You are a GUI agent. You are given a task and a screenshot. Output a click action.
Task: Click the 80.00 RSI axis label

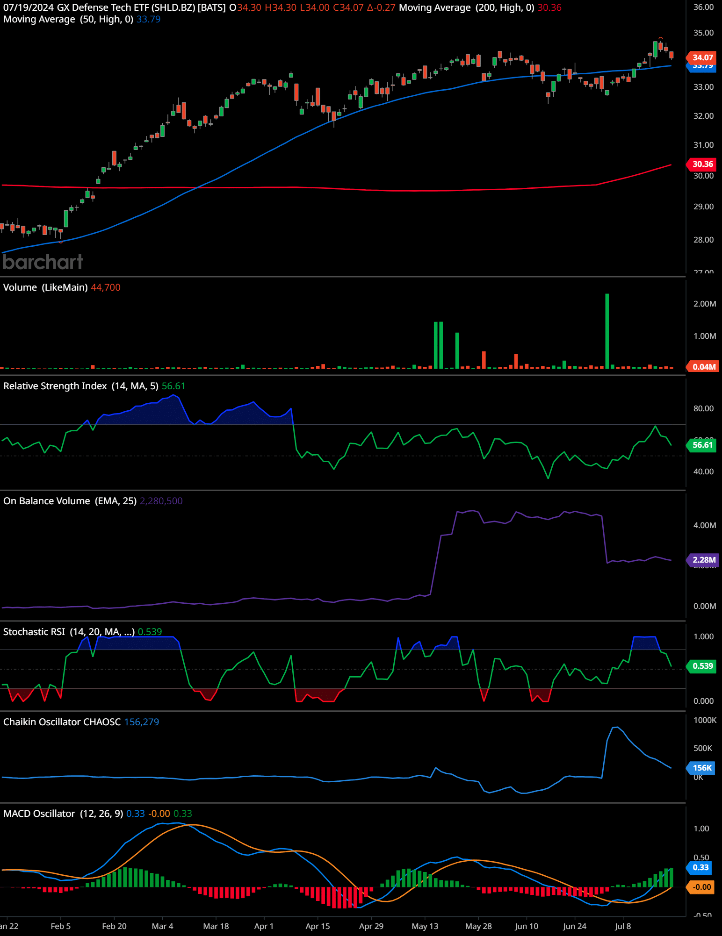(x=703, y=408)
